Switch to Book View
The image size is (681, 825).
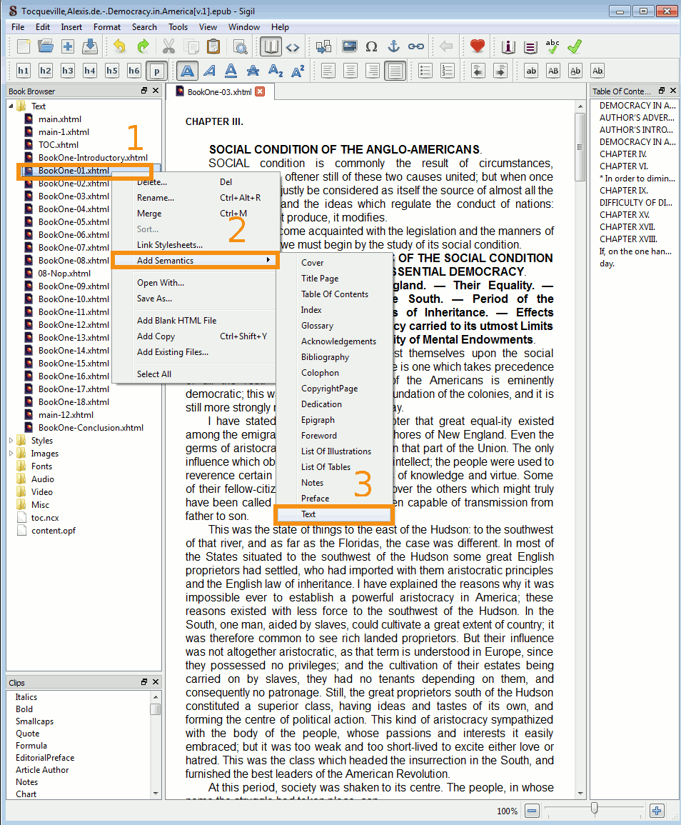coord(271,47)
